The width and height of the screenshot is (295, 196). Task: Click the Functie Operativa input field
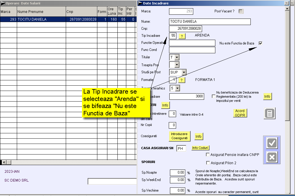(x=192, y=43)
